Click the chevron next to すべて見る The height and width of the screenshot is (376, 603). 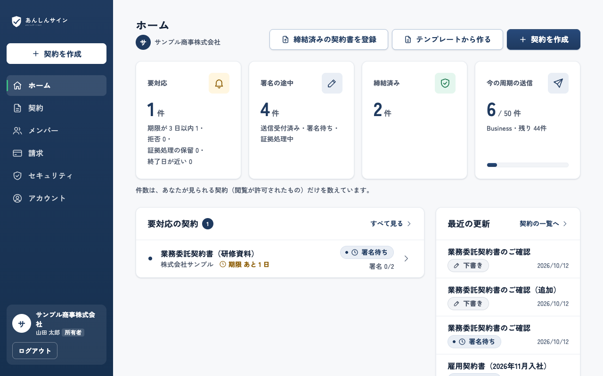tap(409, 224)
